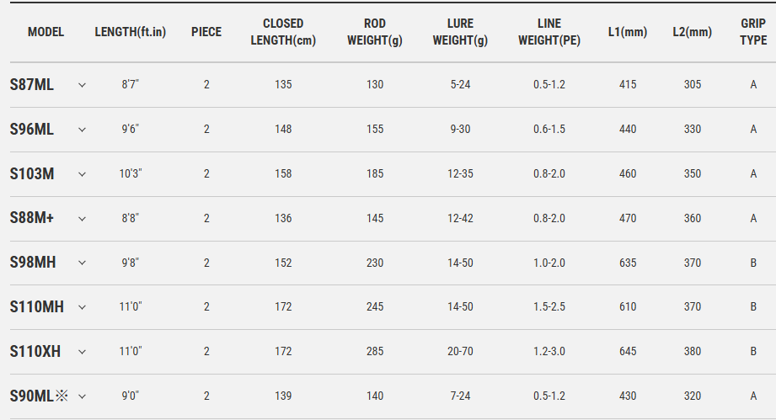The width and height of the screenshot is (776, 420).
Task: Expand the S98MH row chevron
Action: [82, 263]
